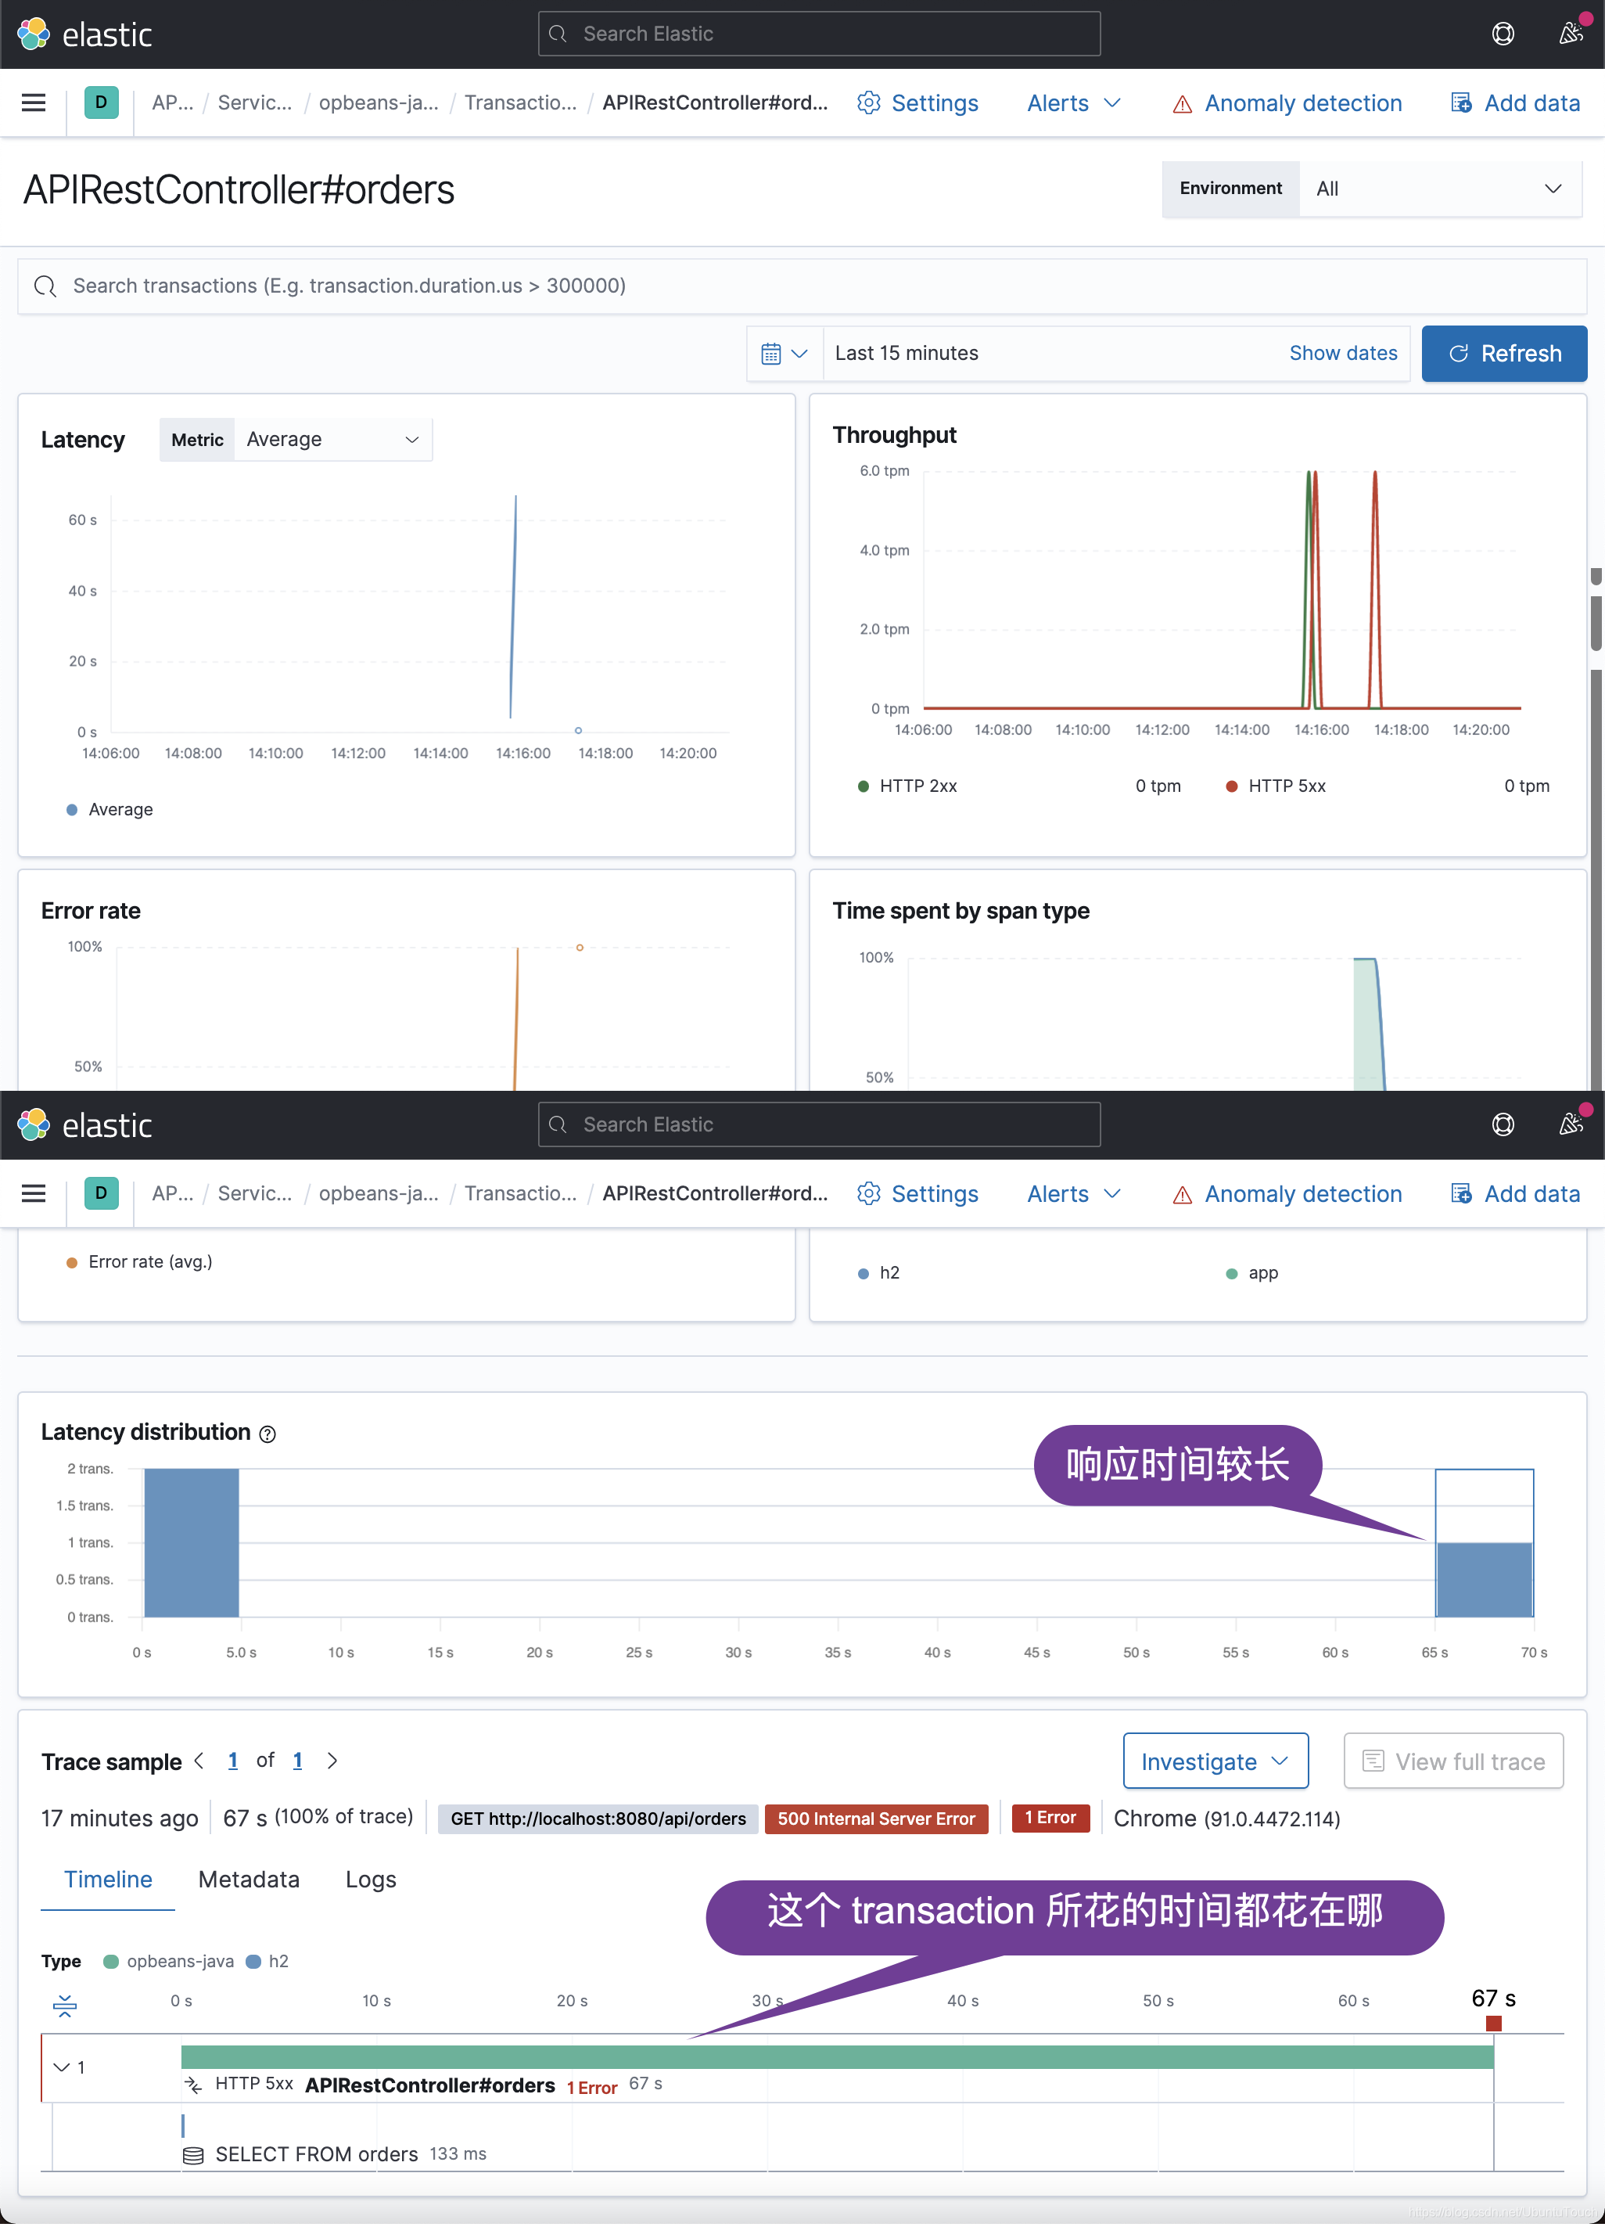Open the newsfeed party icon in top header
The image size is (1605, 2227).
pyautogui.click(x=1571, y=34)
